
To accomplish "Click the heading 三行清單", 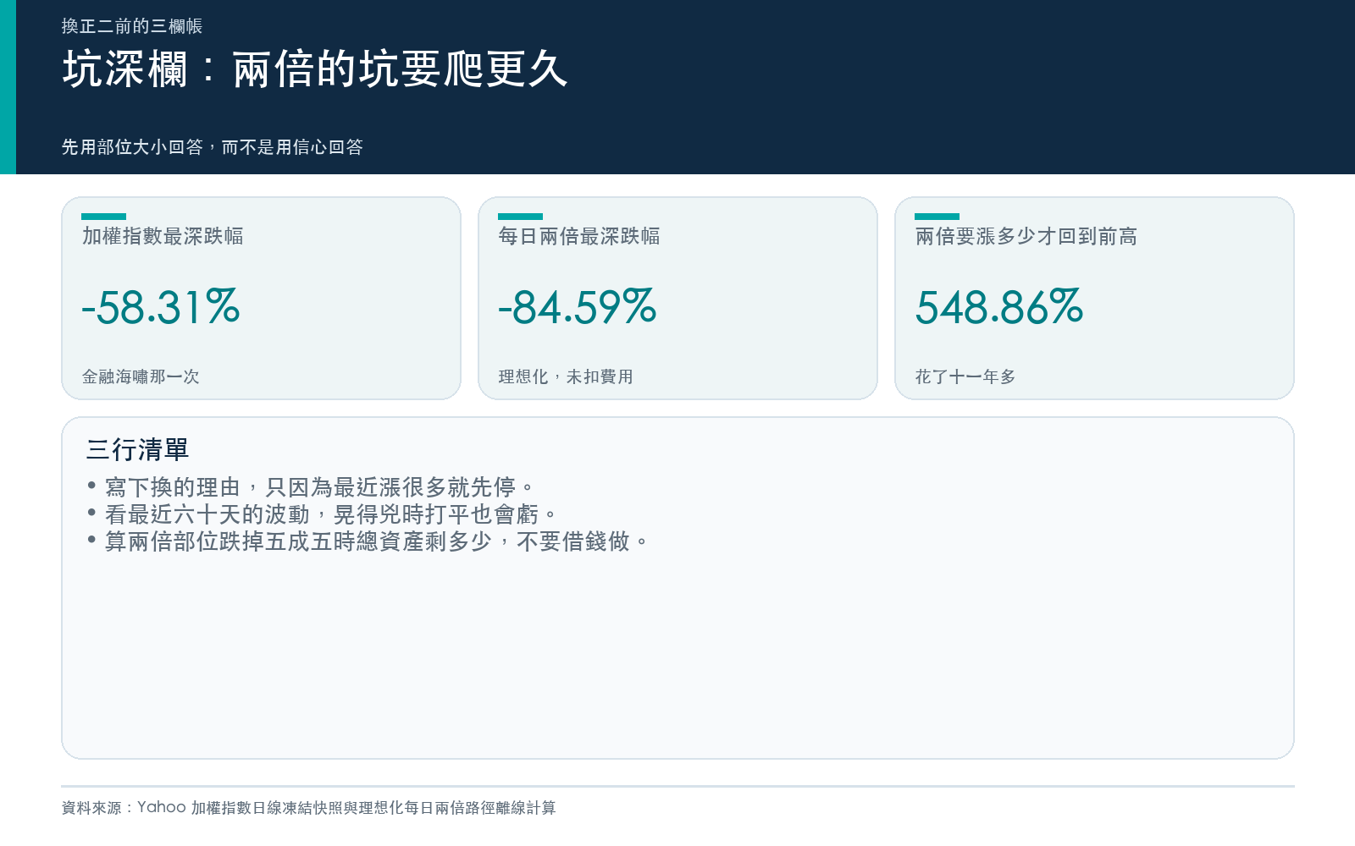I will (x=137, y=449).
